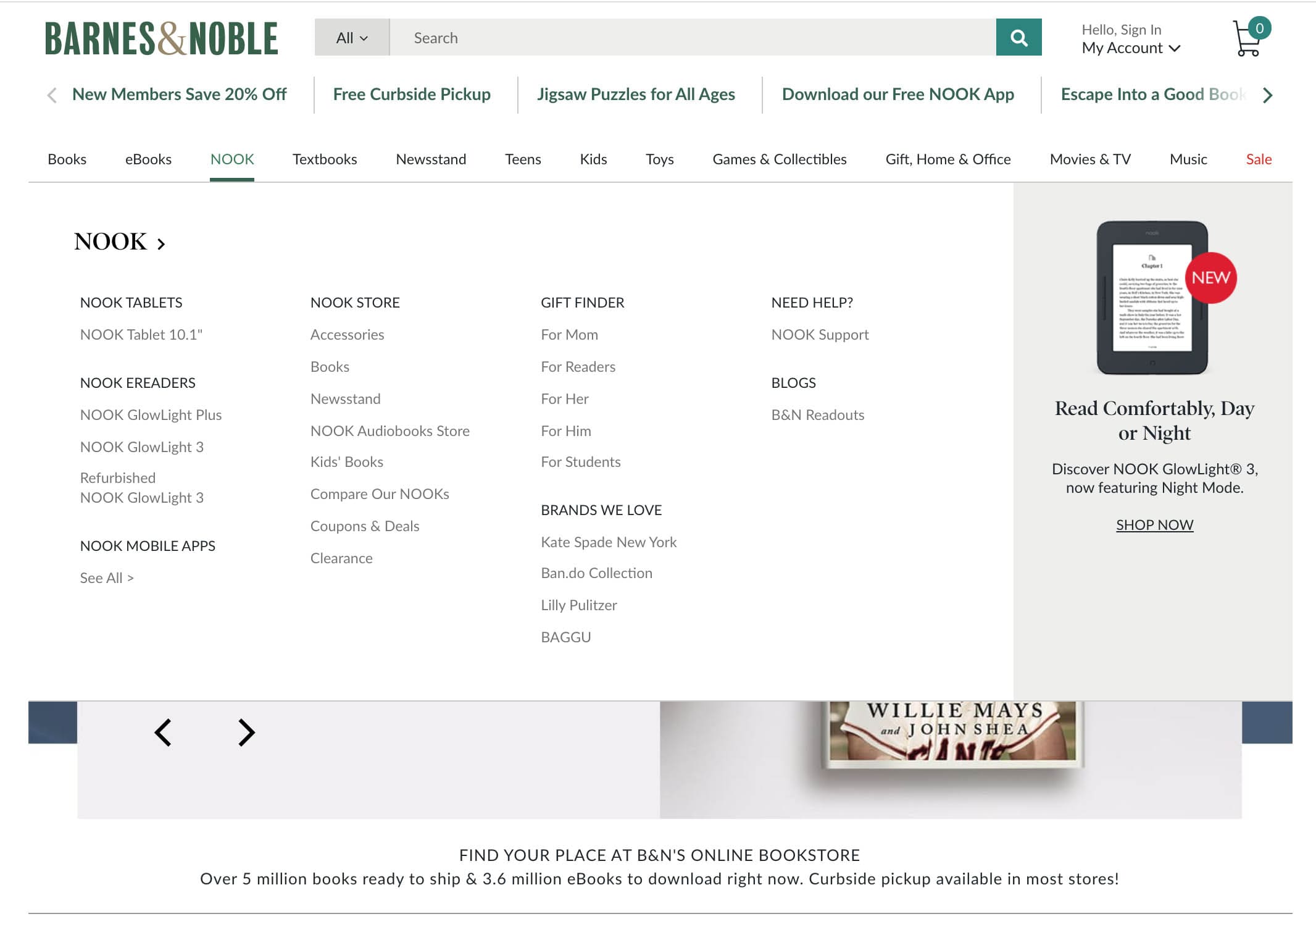Open Books under NOOK Store column
The height and width of the screenshot is (940, 1316).
[x=330, y=367]
